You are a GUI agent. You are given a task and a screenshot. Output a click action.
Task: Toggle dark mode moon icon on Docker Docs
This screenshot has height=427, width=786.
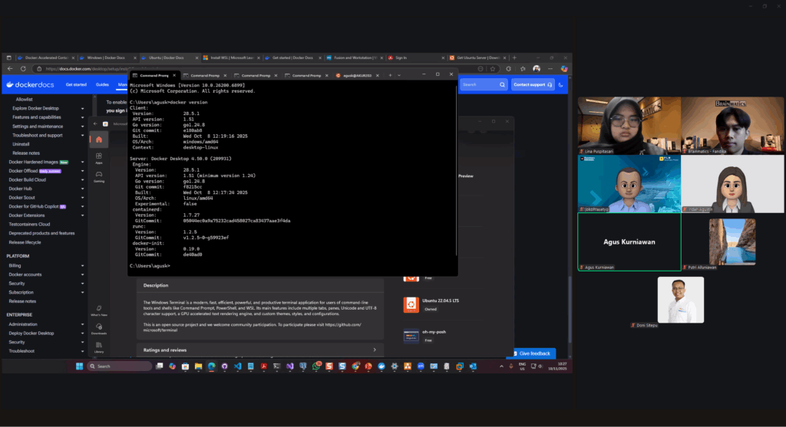click(x=561, y=84)
